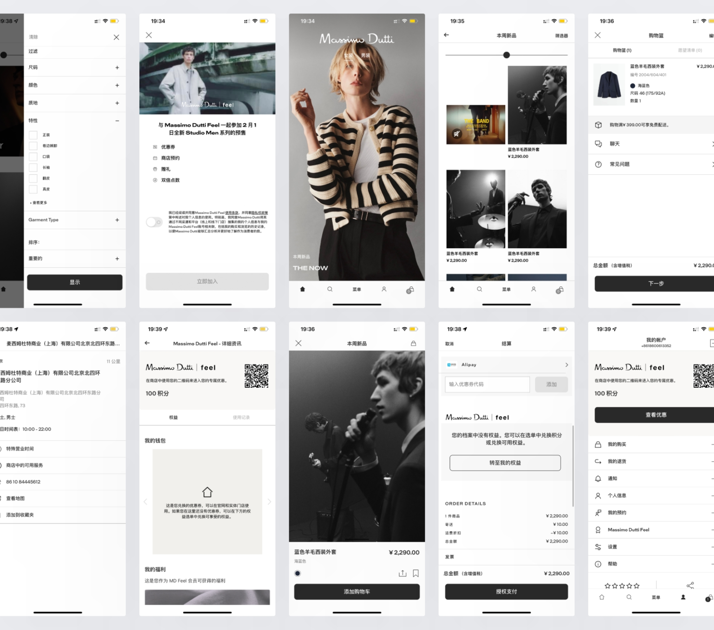Tap profile icon on the 我的帐户 bottom bar
Image resolution: width=714 pixels, height=630 pixels.
coord(683,597)
